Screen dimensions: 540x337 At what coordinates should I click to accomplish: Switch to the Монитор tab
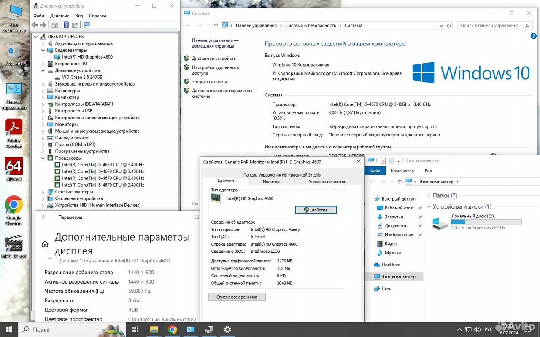pos(271,182)
